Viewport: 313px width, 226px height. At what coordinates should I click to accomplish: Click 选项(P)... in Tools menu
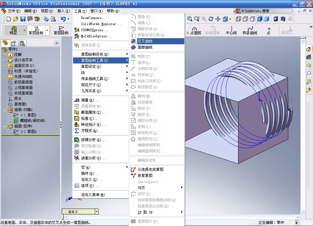(x=101, y=186)
